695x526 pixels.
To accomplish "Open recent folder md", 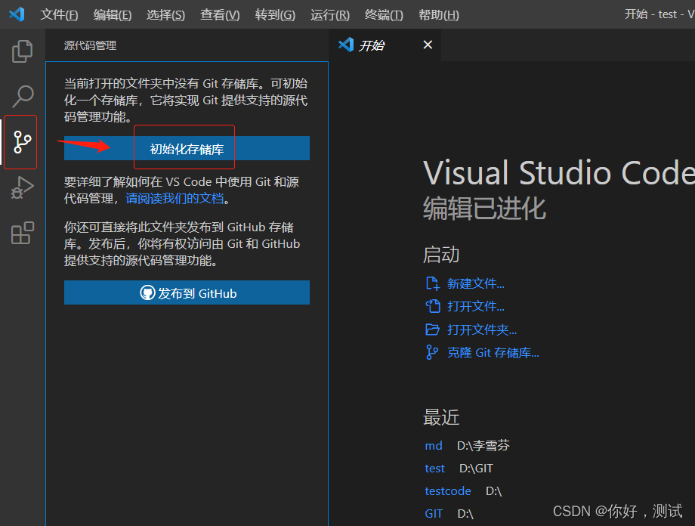I will [x=434, y=445].
